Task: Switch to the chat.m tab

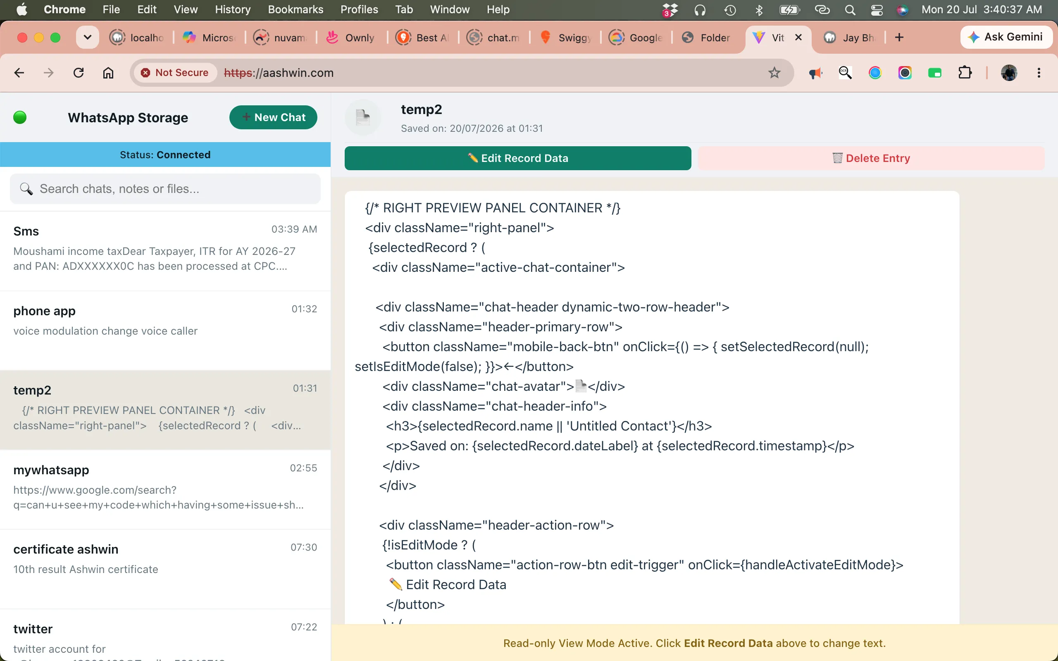Action: [x=493, y=38]
